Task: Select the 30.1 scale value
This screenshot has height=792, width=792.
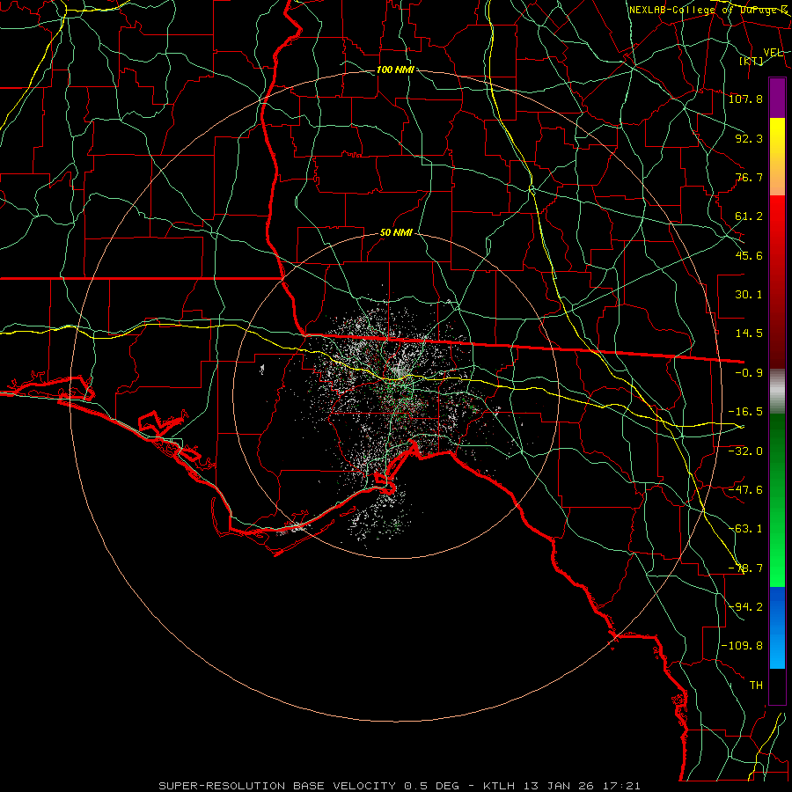Action: coord(749,295)
